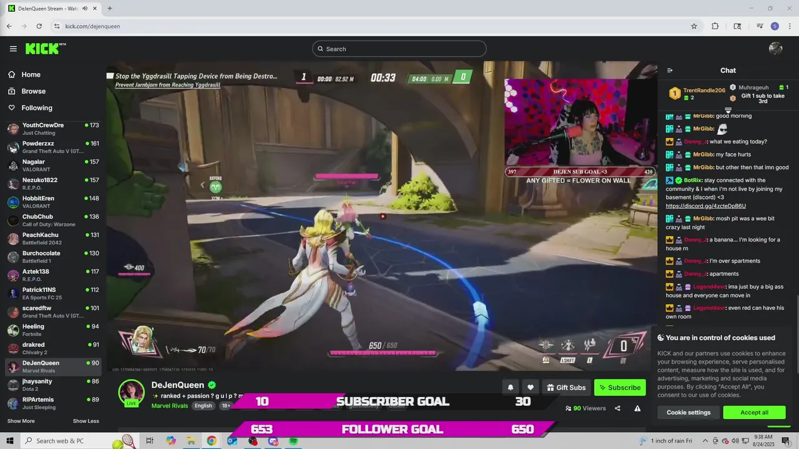
Task: Open DeJenQueen's live avatar below video
Action: [x=132, y=392]
